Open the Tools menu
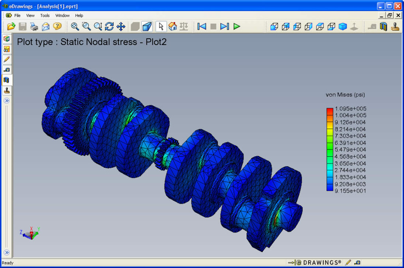Viewport: 404px width, 268px height. tap(45, 15)
